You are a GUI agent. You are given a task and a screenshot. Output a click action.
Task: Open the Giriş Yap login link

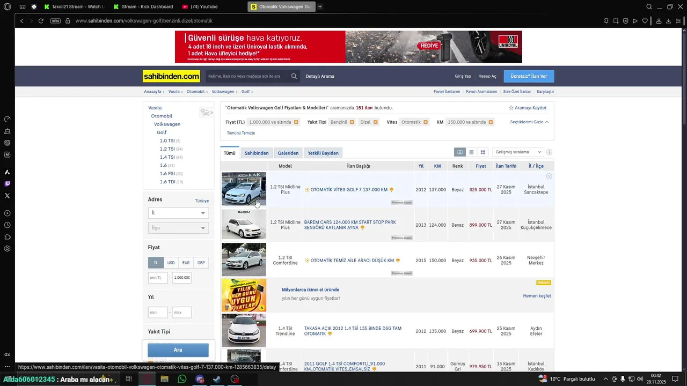click(463, 76)
